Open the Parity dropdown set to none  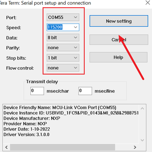(x=63, y=47)
